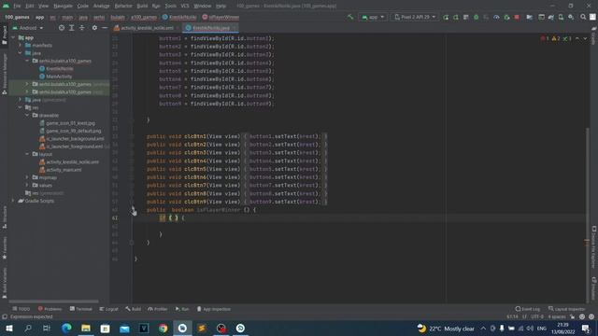598x336 pixels.
Task: Open the app run configuration dropdown
Action: [x=373, y=17]
